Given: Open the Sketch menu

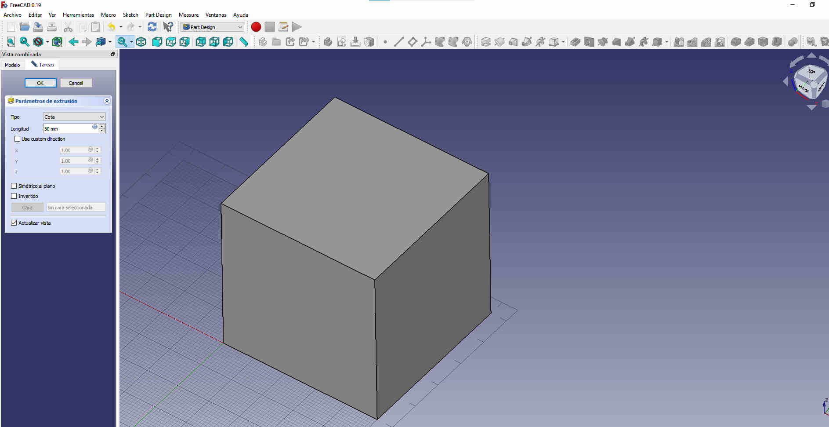Looking at the screenshot, I should (130, 15).
